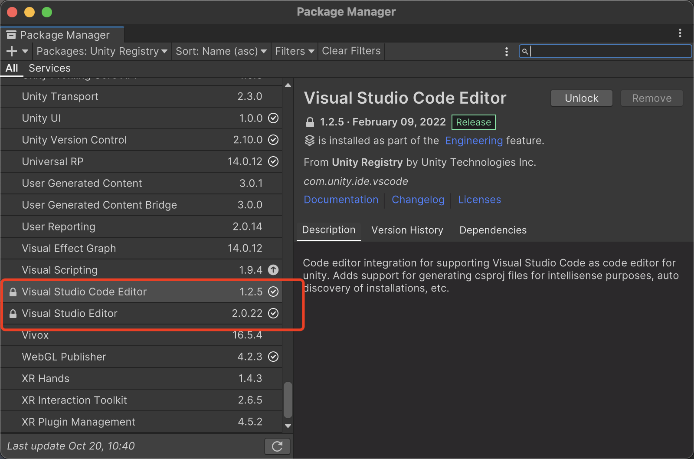Refresh the package list
Viewport: 694px width, 459px height.
(x=277, y=446)
